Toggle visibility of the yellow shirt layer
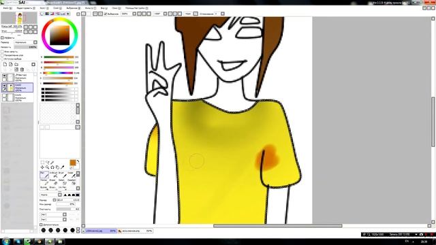436x245 pixels. [4, 86]
